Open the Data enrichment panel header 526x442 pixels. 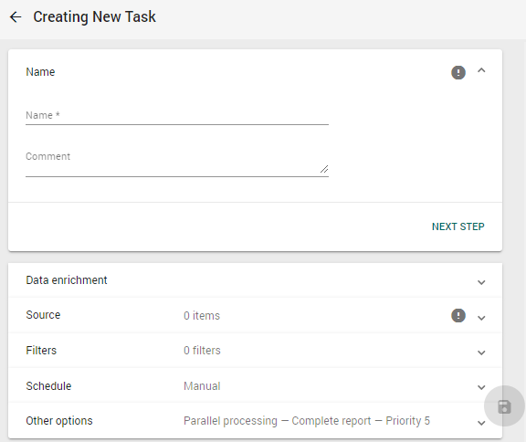pos(256,280)
